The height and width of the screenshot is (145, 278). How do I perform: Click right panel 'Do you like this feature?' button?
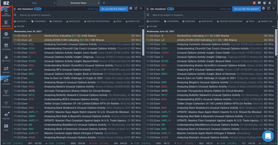(247, 9)
